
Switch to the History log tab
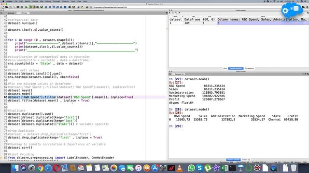246,160
